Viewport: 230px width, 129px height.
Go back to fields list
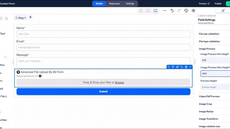(x=207, y=16)
